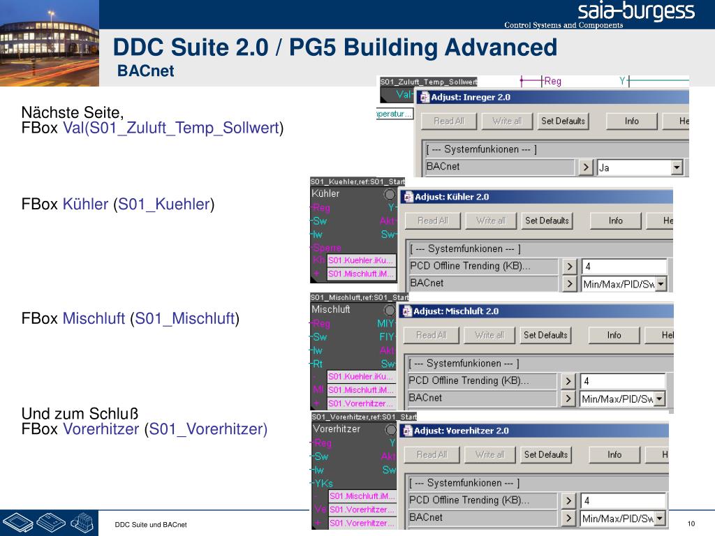Click PCD Offline Trending value field in Mischluft dialog

coord(623,382)
